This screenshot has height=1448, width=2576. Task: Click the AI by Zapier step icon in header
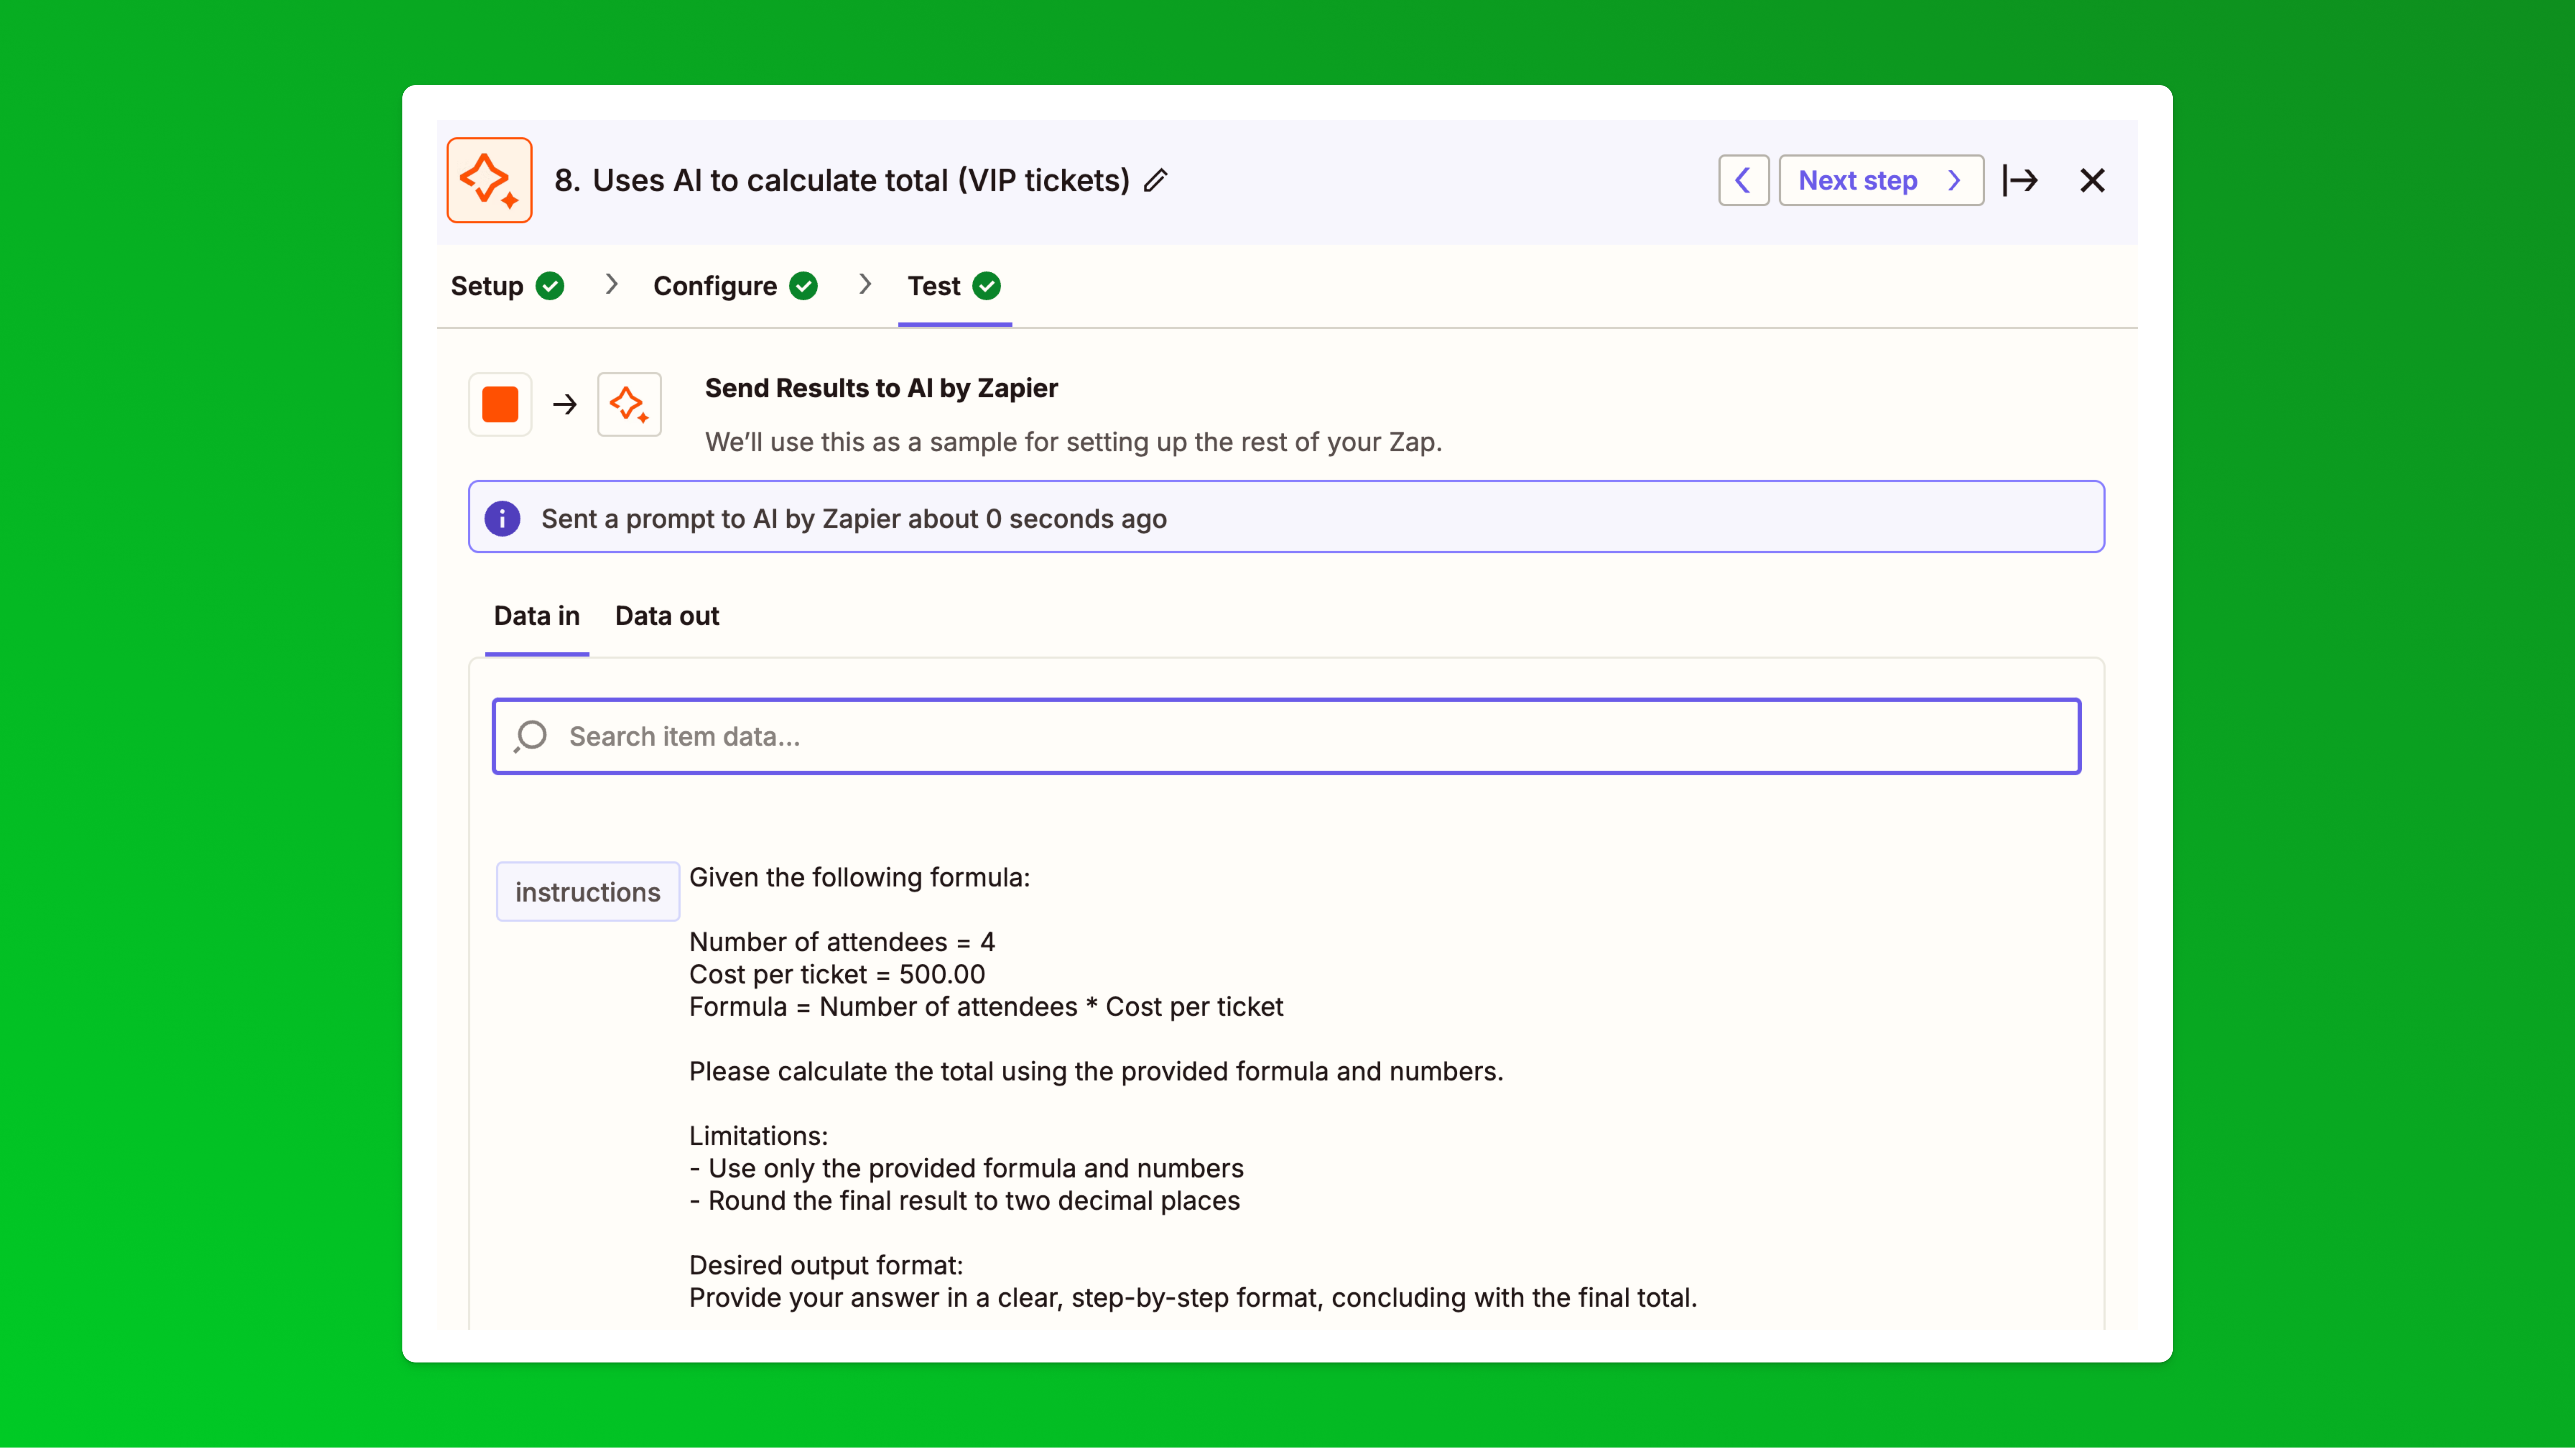point(489,180)
